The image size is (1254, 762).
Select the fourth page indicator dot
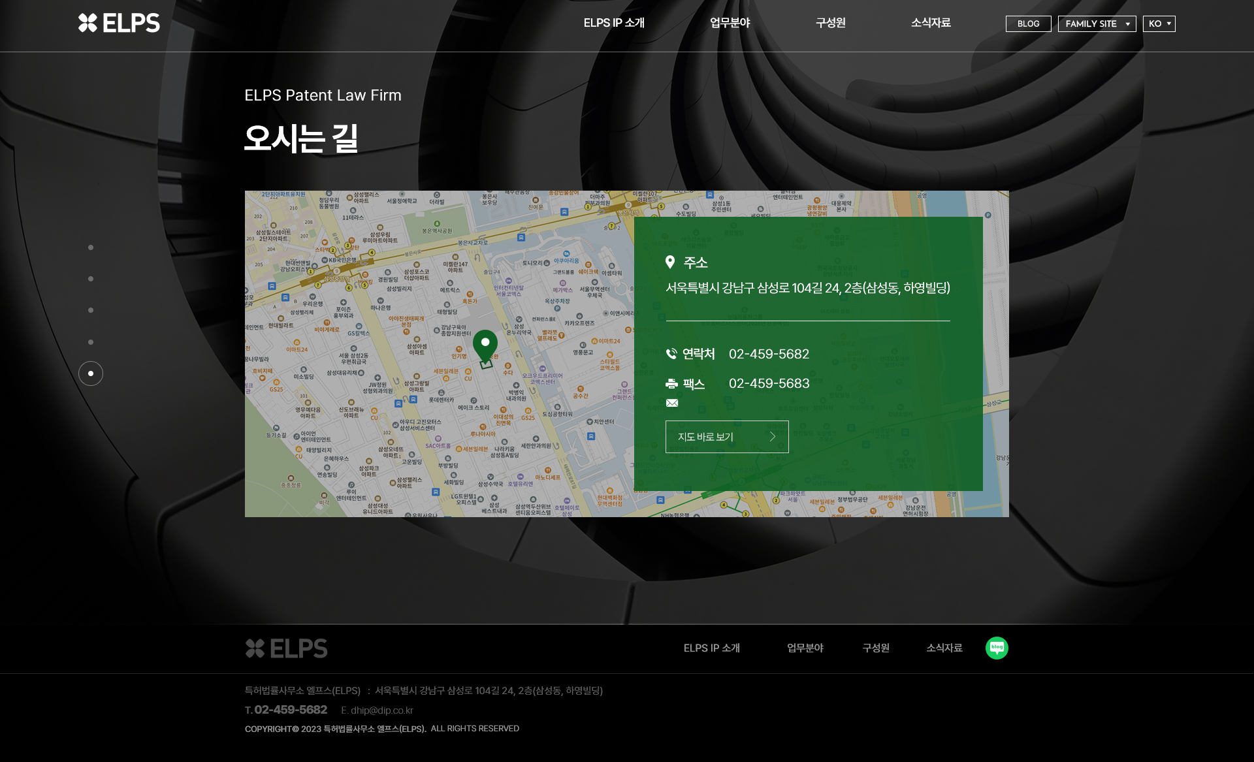[x=91, y=342]
